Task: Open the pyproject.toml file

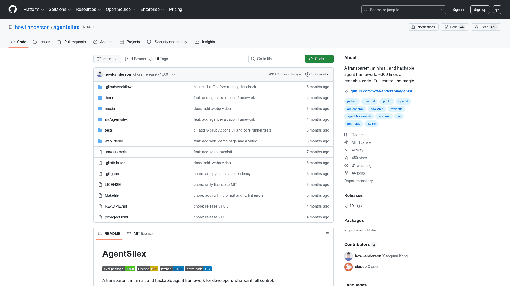Action: click(x=116, y=217)
